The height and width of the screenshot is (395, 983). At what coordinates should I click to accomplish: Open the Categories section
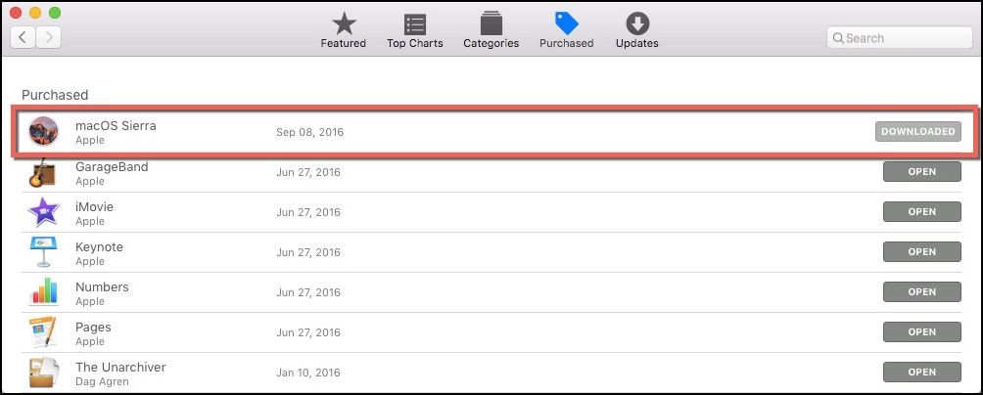tap(491, 31)
